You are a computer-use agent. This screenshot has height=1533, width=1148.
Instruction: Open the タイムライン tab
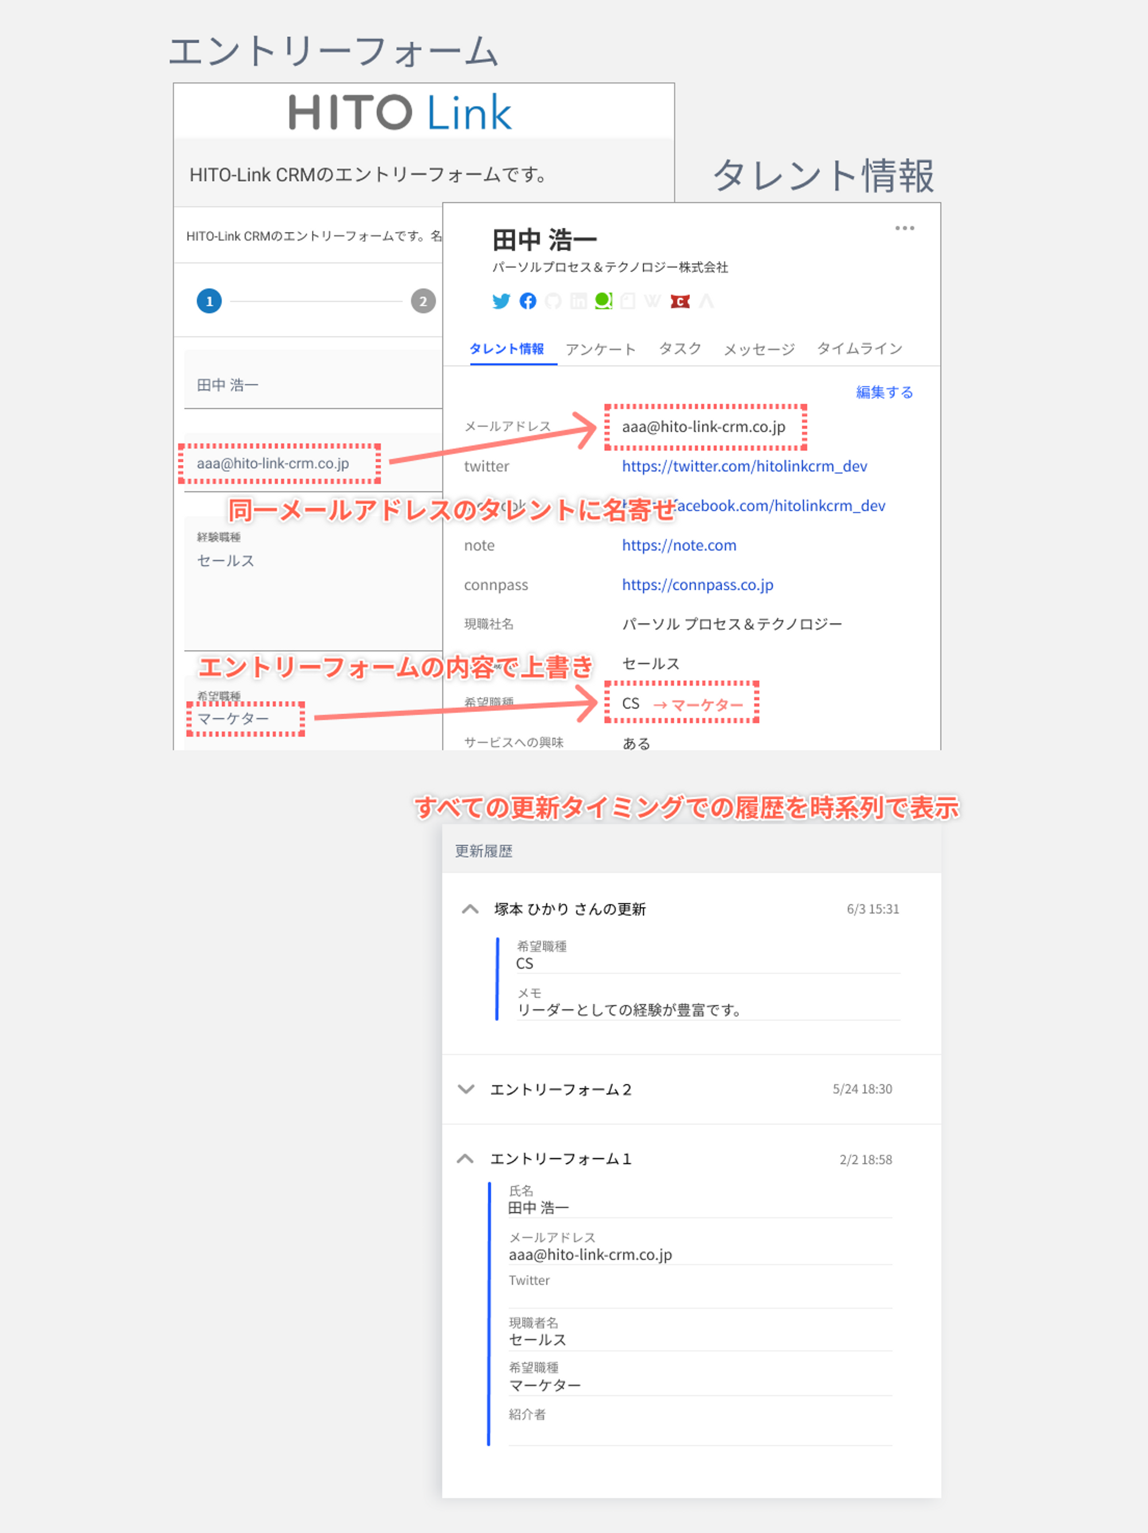[x=860, y=349]
